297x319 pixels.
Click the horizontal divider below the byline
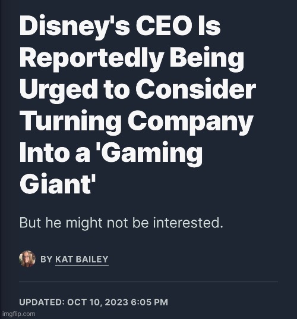[x=148, y=282]
